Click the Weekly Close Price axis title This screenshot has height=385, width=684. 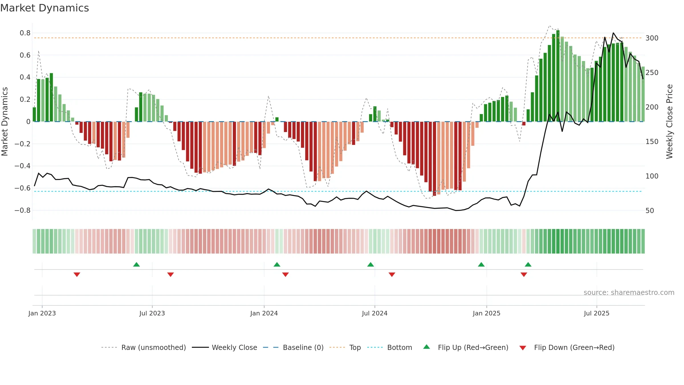pyautogui.click(x=669, y=121)
